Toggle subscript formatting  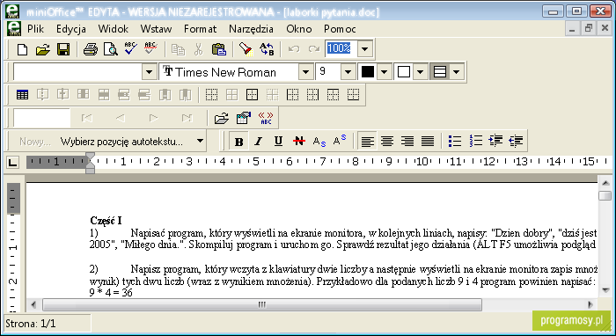pyautogui.click(x=319, y=142)
